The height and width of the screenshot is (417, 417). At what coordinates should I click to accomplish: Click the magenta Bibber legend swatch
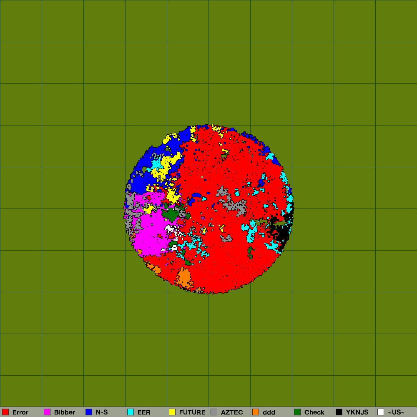coord(47,412)
